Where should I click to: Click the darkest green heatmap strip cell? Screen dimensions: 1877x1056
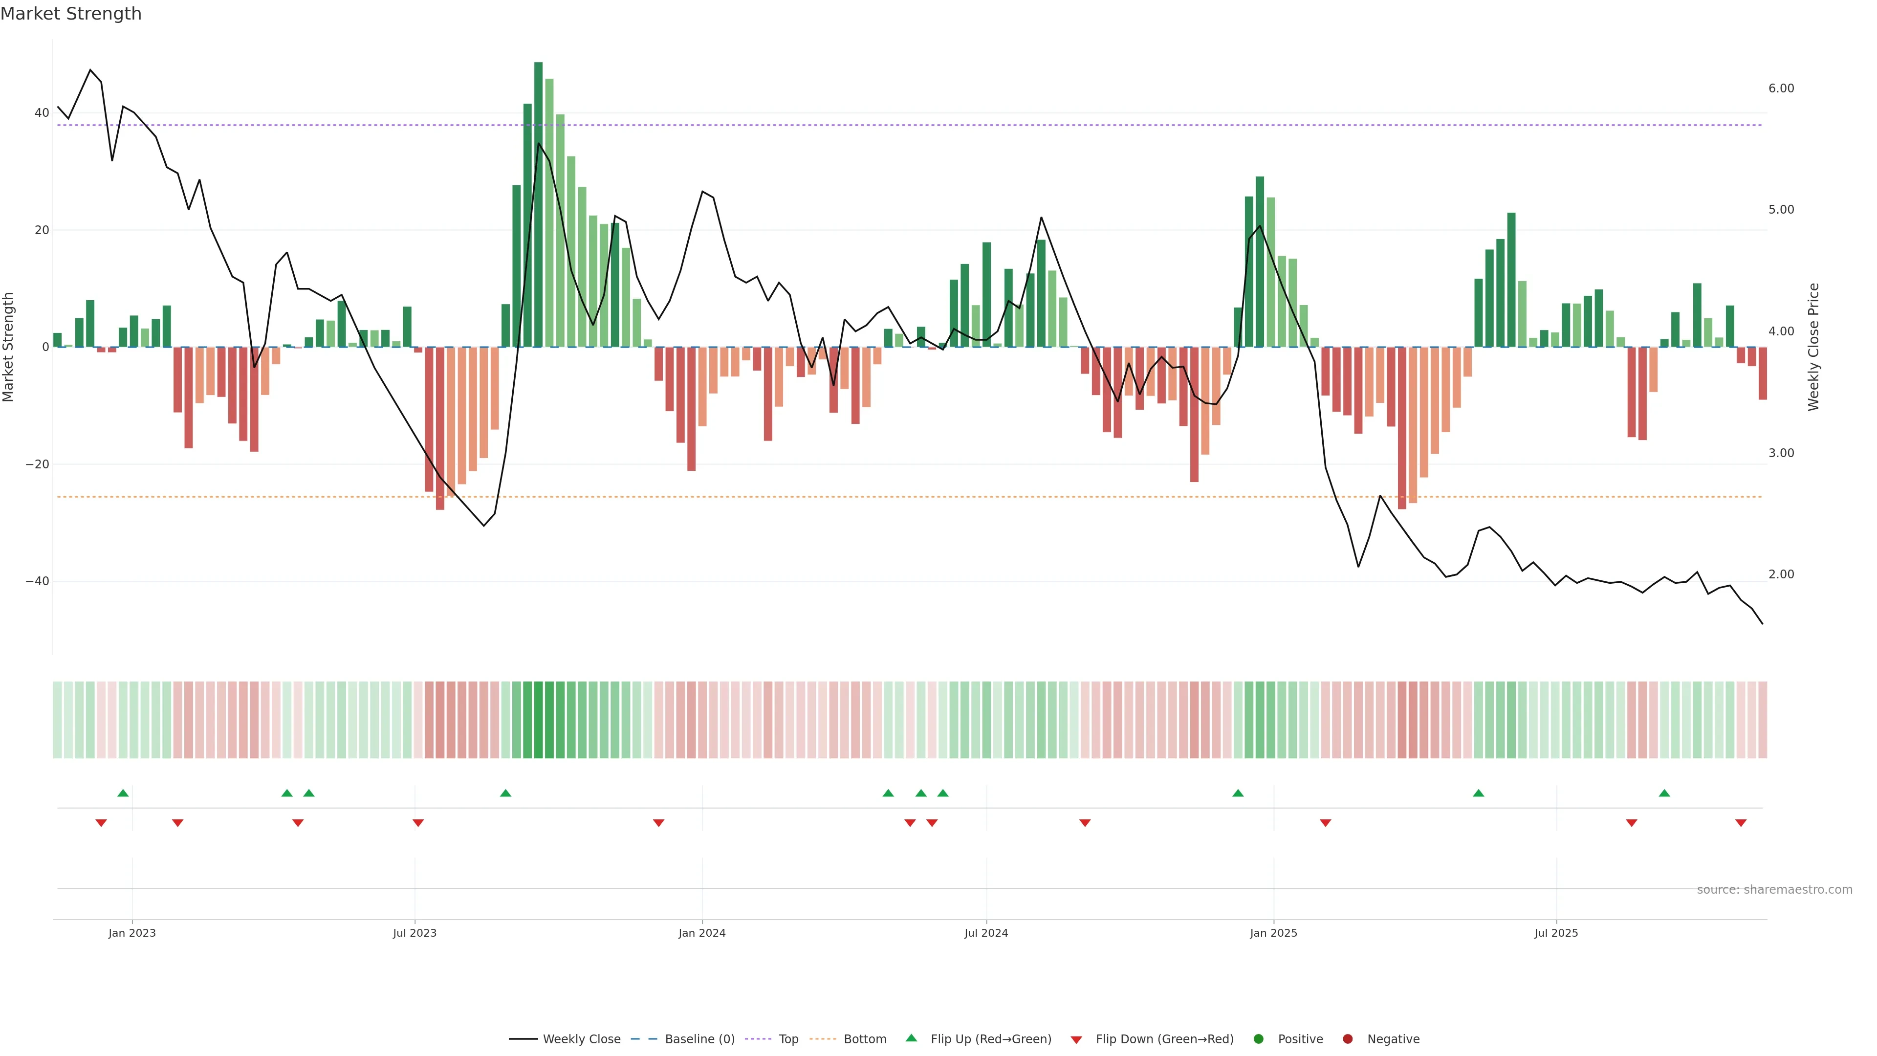(x=539, y=719)
